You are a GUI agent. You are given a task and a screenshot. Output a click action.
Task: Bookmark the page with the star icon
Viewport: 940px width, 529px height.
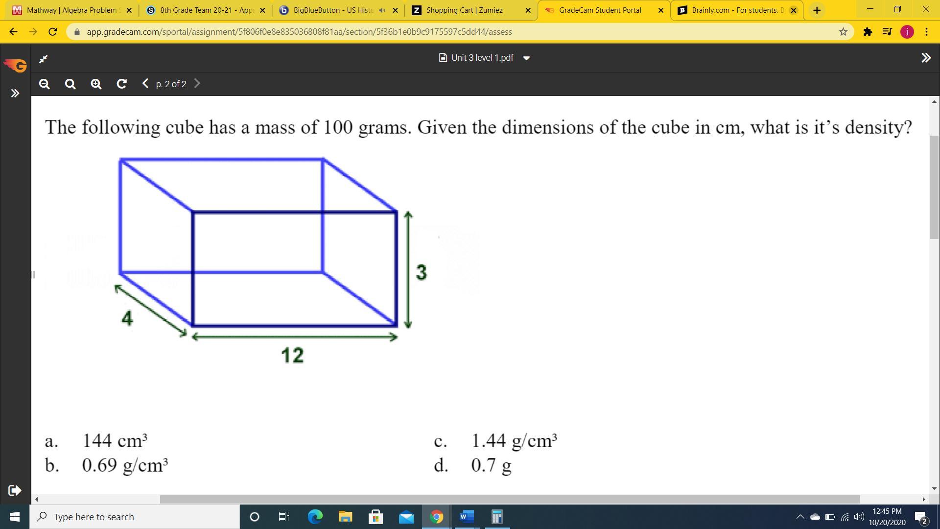click(843, 32)
